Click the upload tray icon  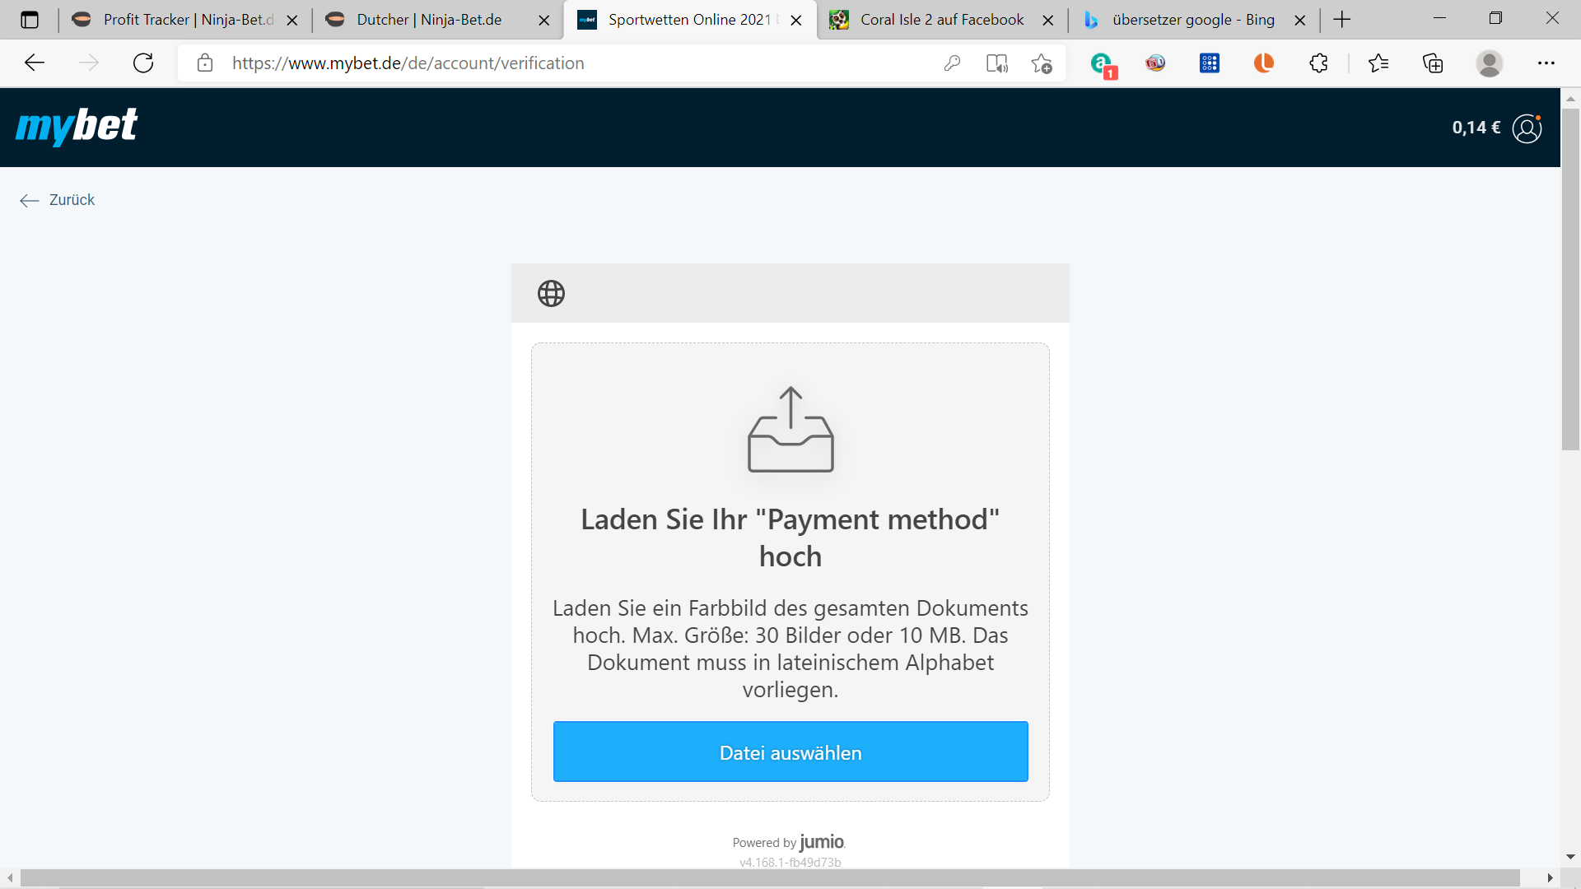click(790, 429)
